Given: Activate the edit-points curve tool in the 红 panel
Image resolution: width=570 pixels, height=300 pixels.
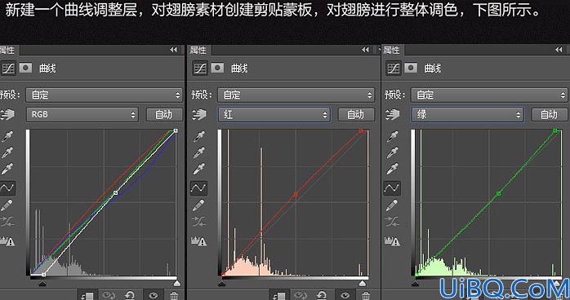Looking at the screenshot, I should click(198, 188).
